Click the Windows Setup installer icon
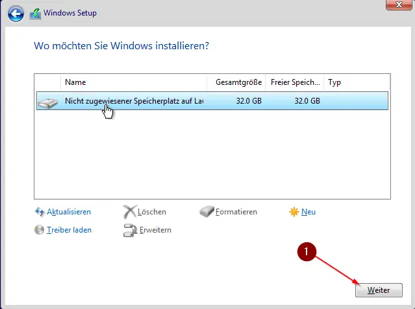The width and height of the screenshot is (415, 309). click(35, 14)
